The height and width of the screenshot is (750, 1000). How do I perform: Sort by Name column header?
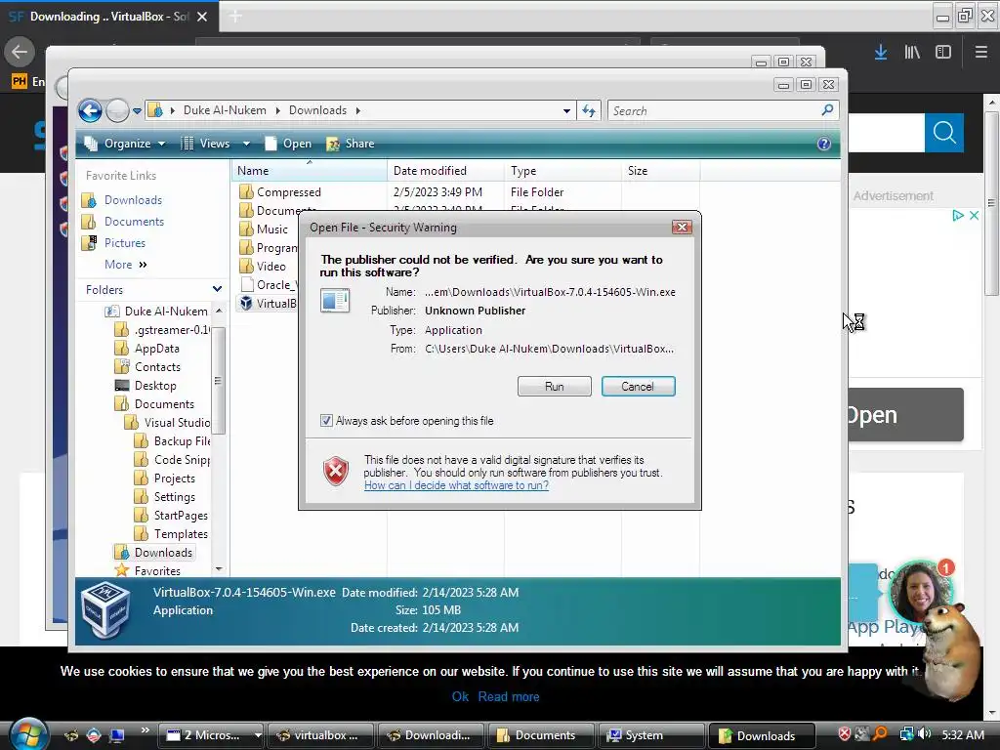tap(309, 171)
